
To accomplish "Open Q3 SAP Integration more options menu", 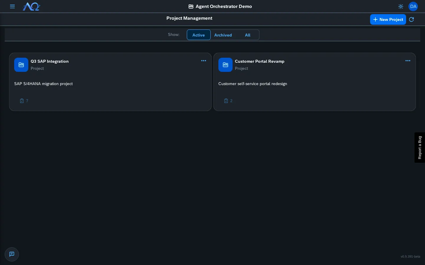I will (x=204, y=61).
